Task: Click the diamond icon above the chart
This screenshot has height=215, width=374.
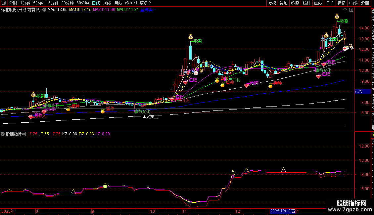Action: click(345, 10)
